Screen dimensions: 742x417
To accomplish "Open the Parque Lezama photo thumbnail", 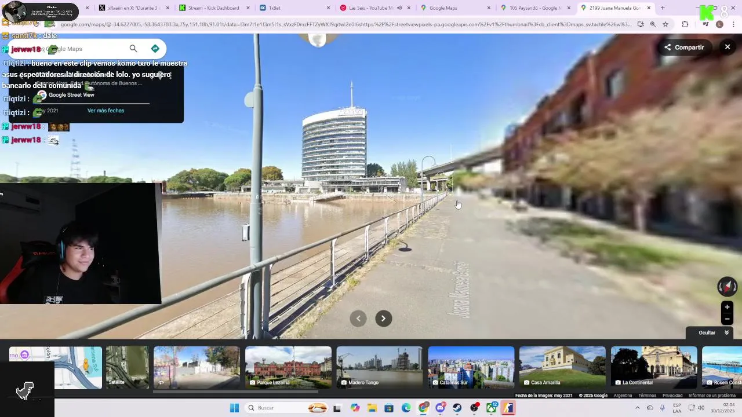I will [x=288, y=367].
